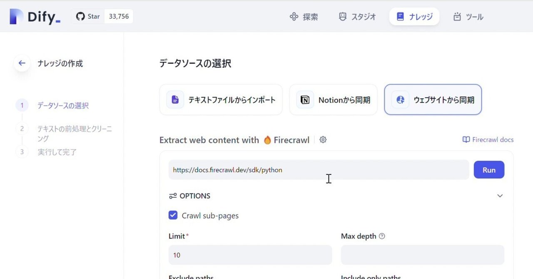Open the Max depth help tooltip icon

click(x=382, y=236)
